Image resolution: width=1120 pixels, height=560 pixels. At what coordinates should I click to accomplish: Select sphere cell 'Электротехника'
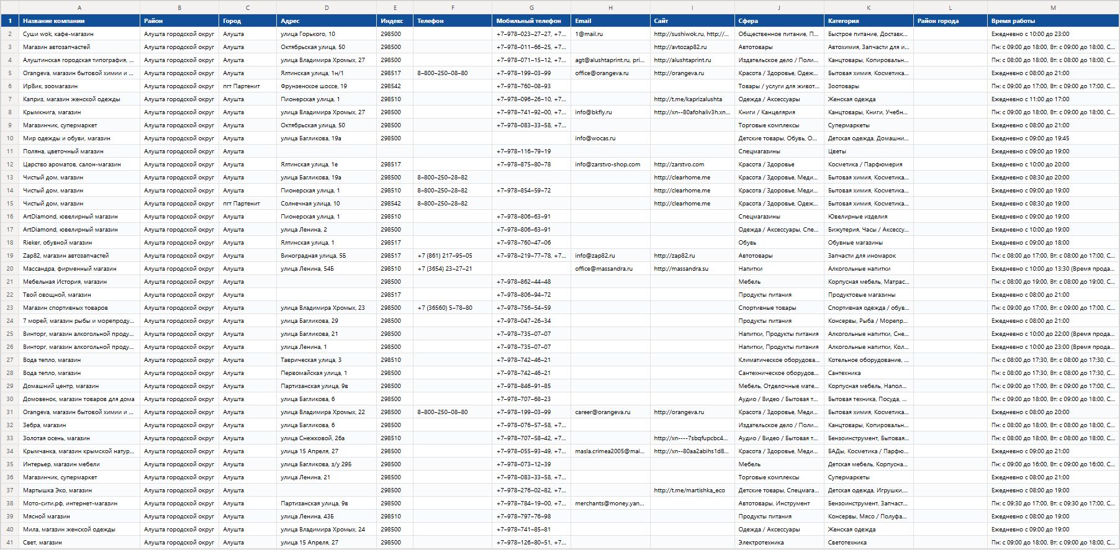(x=779, y=543)
